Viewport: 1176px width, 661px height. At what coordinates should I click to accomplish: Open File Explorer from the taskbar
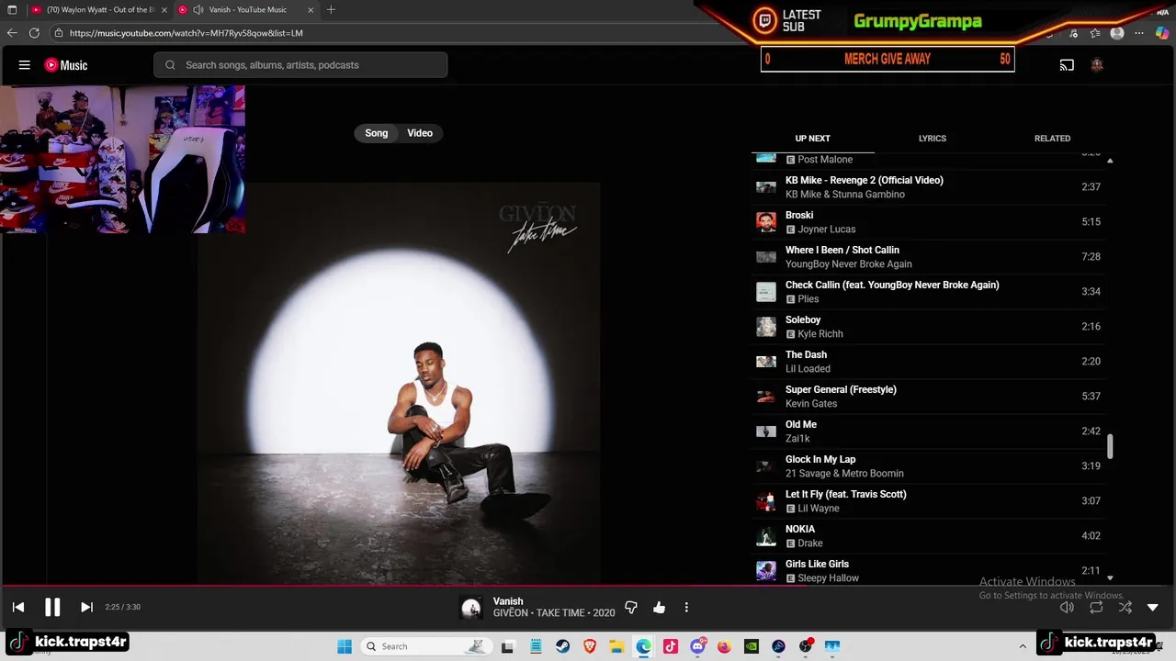616,646
